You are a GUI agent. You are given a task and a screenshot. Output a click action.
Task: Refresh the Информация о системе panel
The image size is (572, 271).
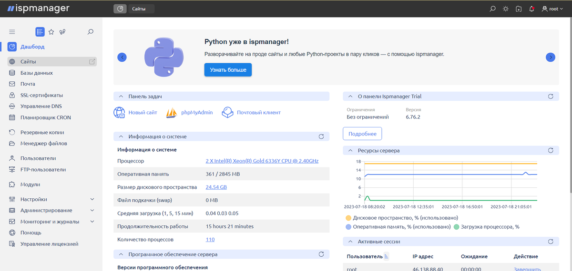[321, 136]
